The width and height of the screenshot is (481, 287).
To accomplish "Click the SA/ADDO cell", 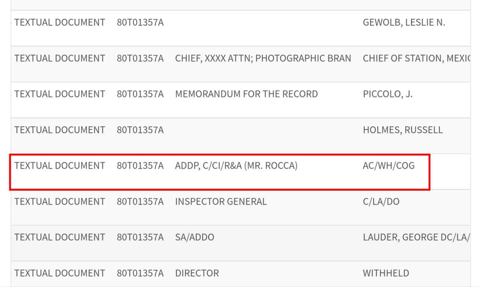I will pyautogui.click(x=194, y=238).
